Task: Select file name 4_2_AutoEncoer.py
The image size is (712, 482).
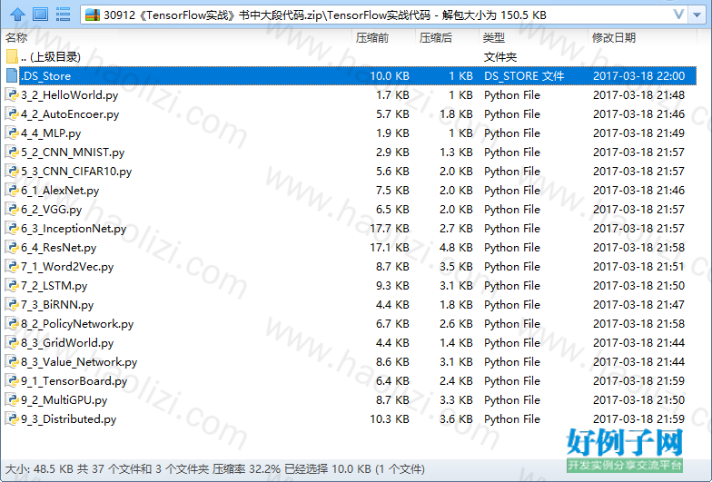Action: 70,114
